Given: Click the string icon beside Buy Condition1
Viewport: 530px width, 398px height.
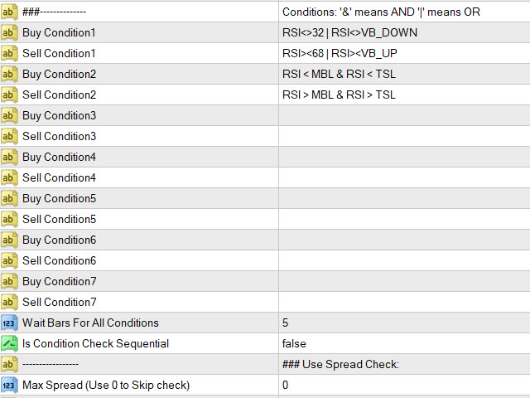Looking at the screenshot, I should (9, 32).
